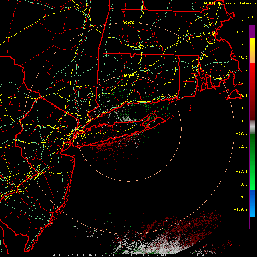The width and height of the screenshot is (257, 257).
Task: Click the Super-Resolution Base Velocity KOKX caption
Action: pyautogui.click(x=128, y=255)
